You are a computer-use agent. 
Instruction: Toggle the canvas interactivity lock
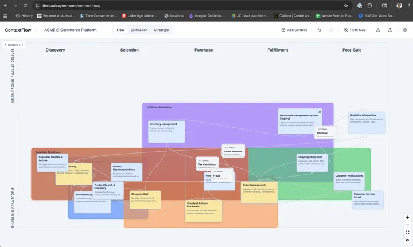coord(407,240)
